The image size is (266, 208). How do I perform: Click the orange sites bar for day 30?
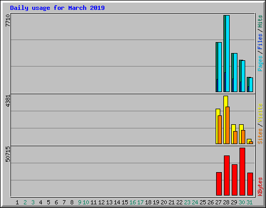[x=243, y=137]
